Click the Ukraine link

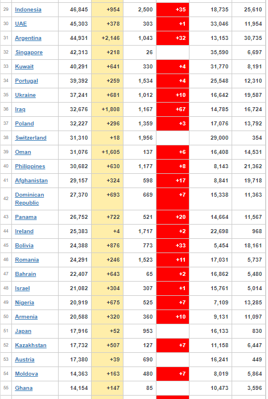coord(25,95)
